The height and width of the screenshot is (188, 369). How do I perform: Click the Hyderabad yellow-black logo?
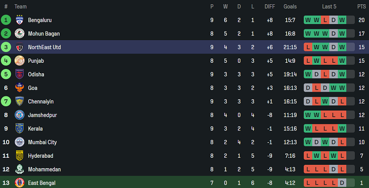click(19, 156)
